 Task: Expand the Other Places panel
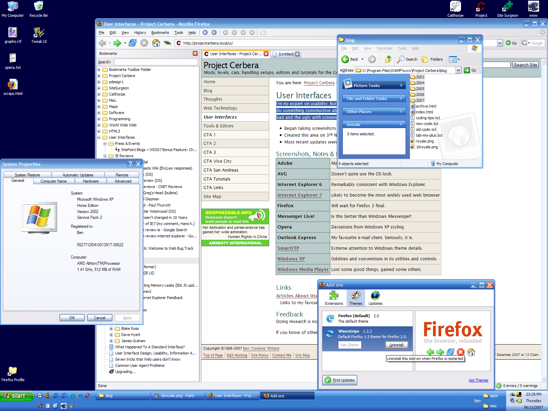[401, 111]
